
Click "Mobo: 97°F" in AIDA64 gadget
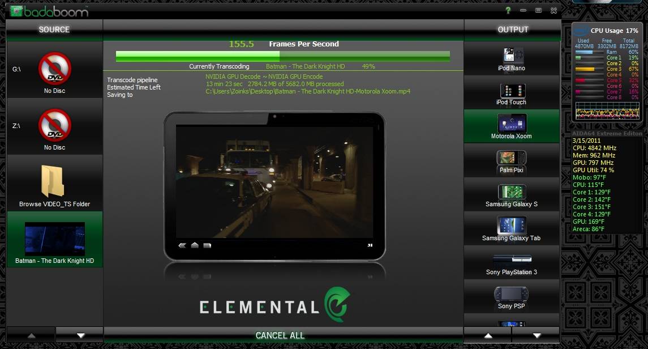pyautogui.click(x=589, y=177)
